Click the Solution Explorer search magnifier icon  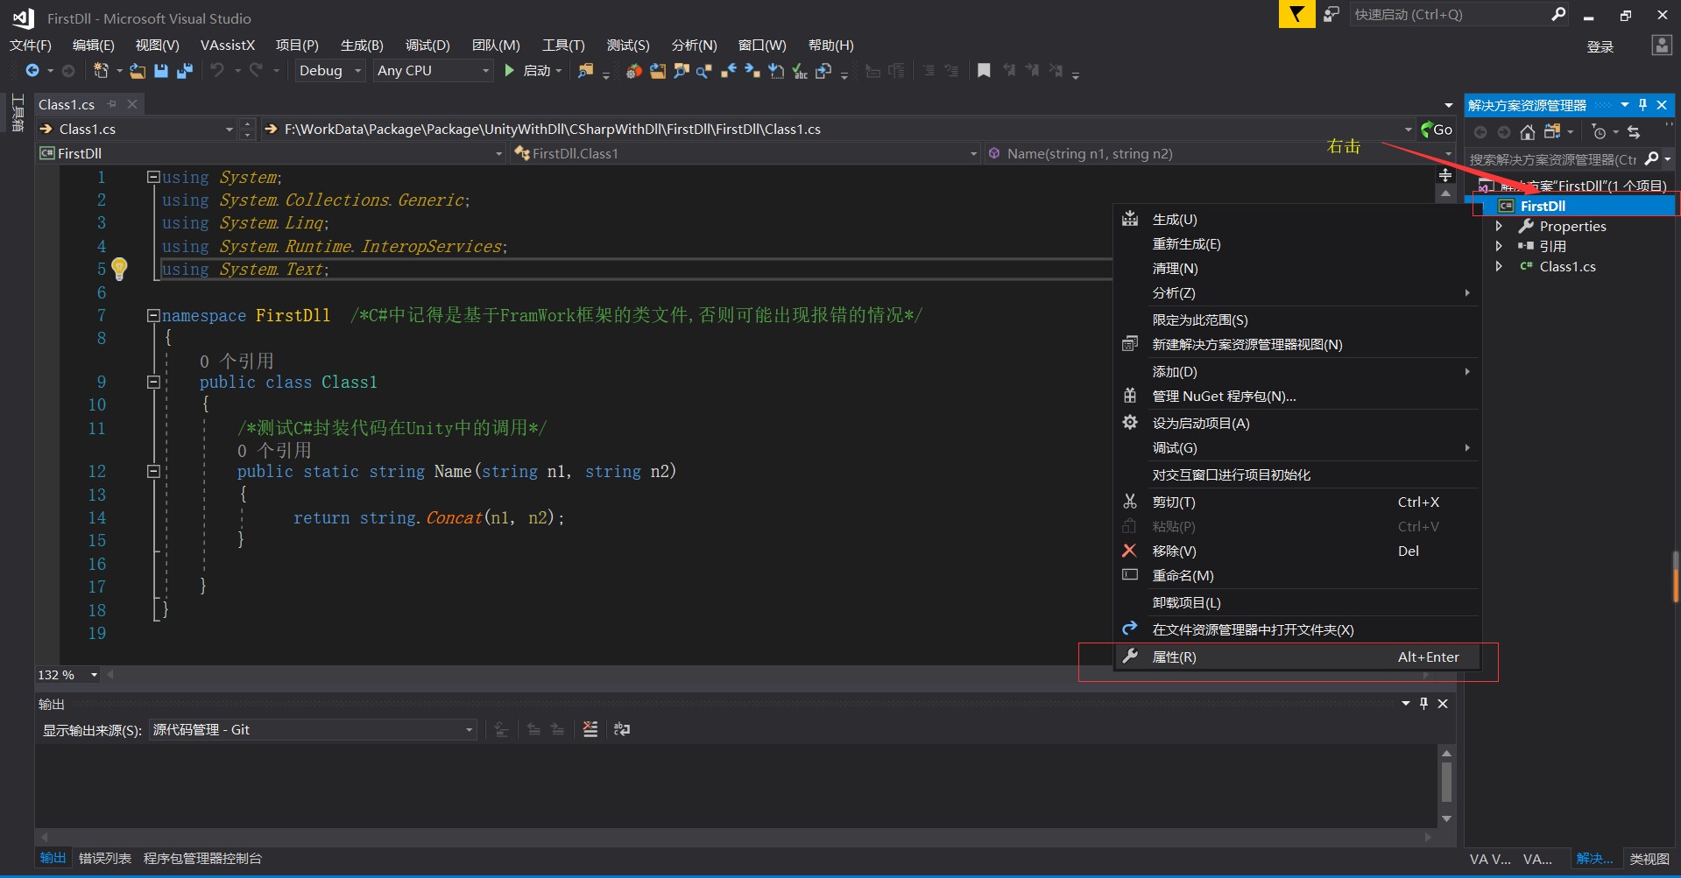coord(1652,158)
